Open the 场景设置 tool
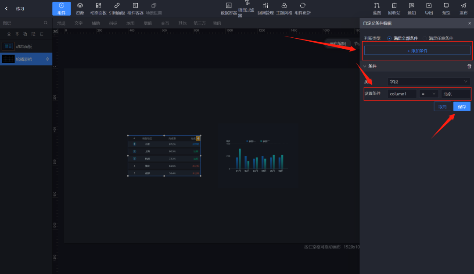Viewport: 474px width, 274px height. pos(154,8)
